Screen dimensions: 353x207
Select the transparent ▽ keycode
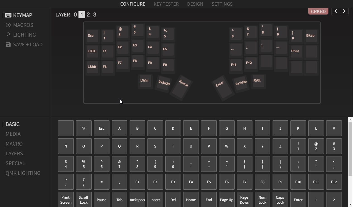(x=84, y=128)
